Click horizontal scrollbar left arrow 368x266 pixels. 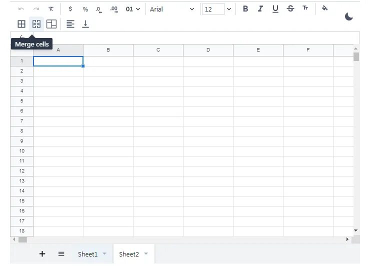(14, 239)
